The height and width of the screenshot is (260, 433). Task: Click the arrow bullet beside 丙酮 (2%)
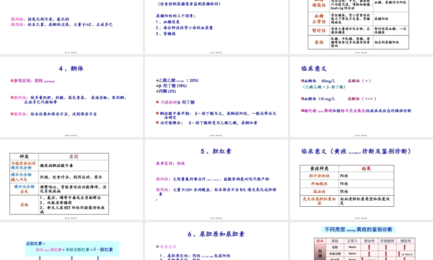tap(156, 91)
